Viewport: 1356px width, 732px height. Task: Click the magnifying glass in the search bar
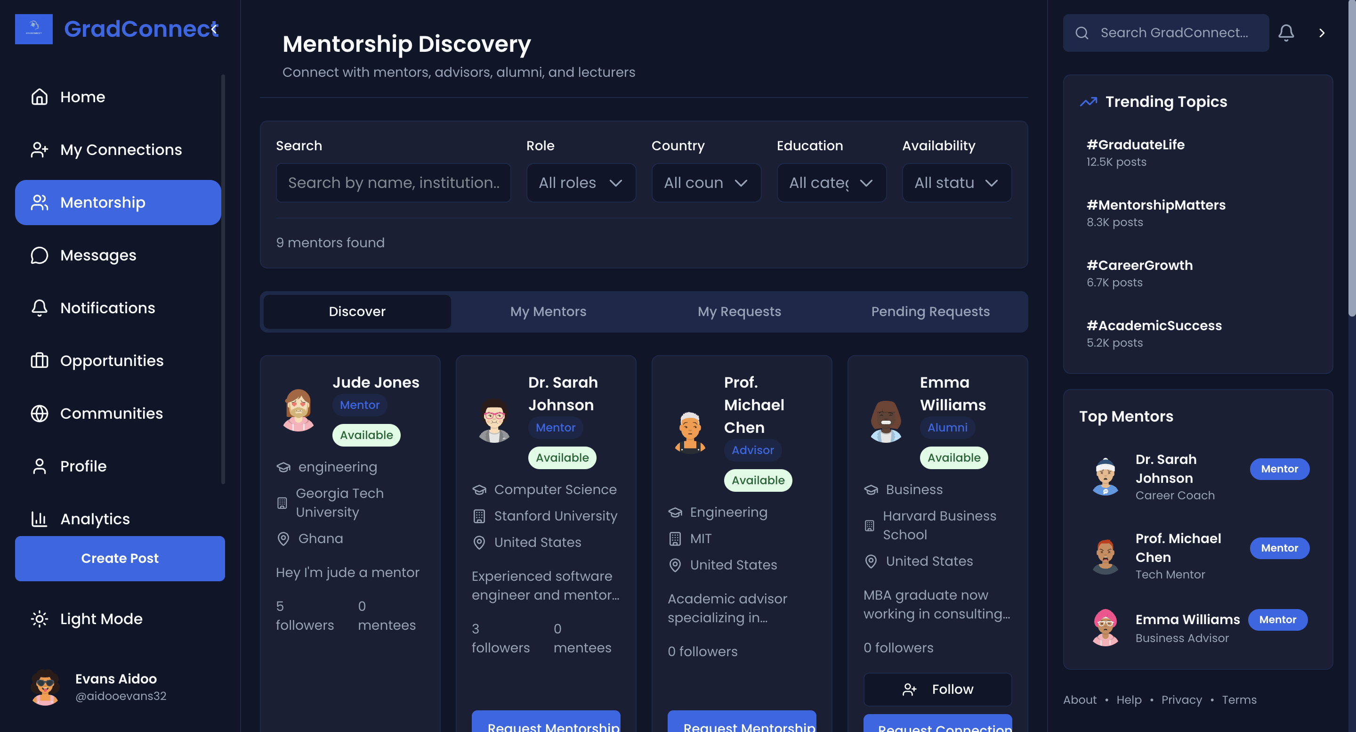pos(1082,33)
